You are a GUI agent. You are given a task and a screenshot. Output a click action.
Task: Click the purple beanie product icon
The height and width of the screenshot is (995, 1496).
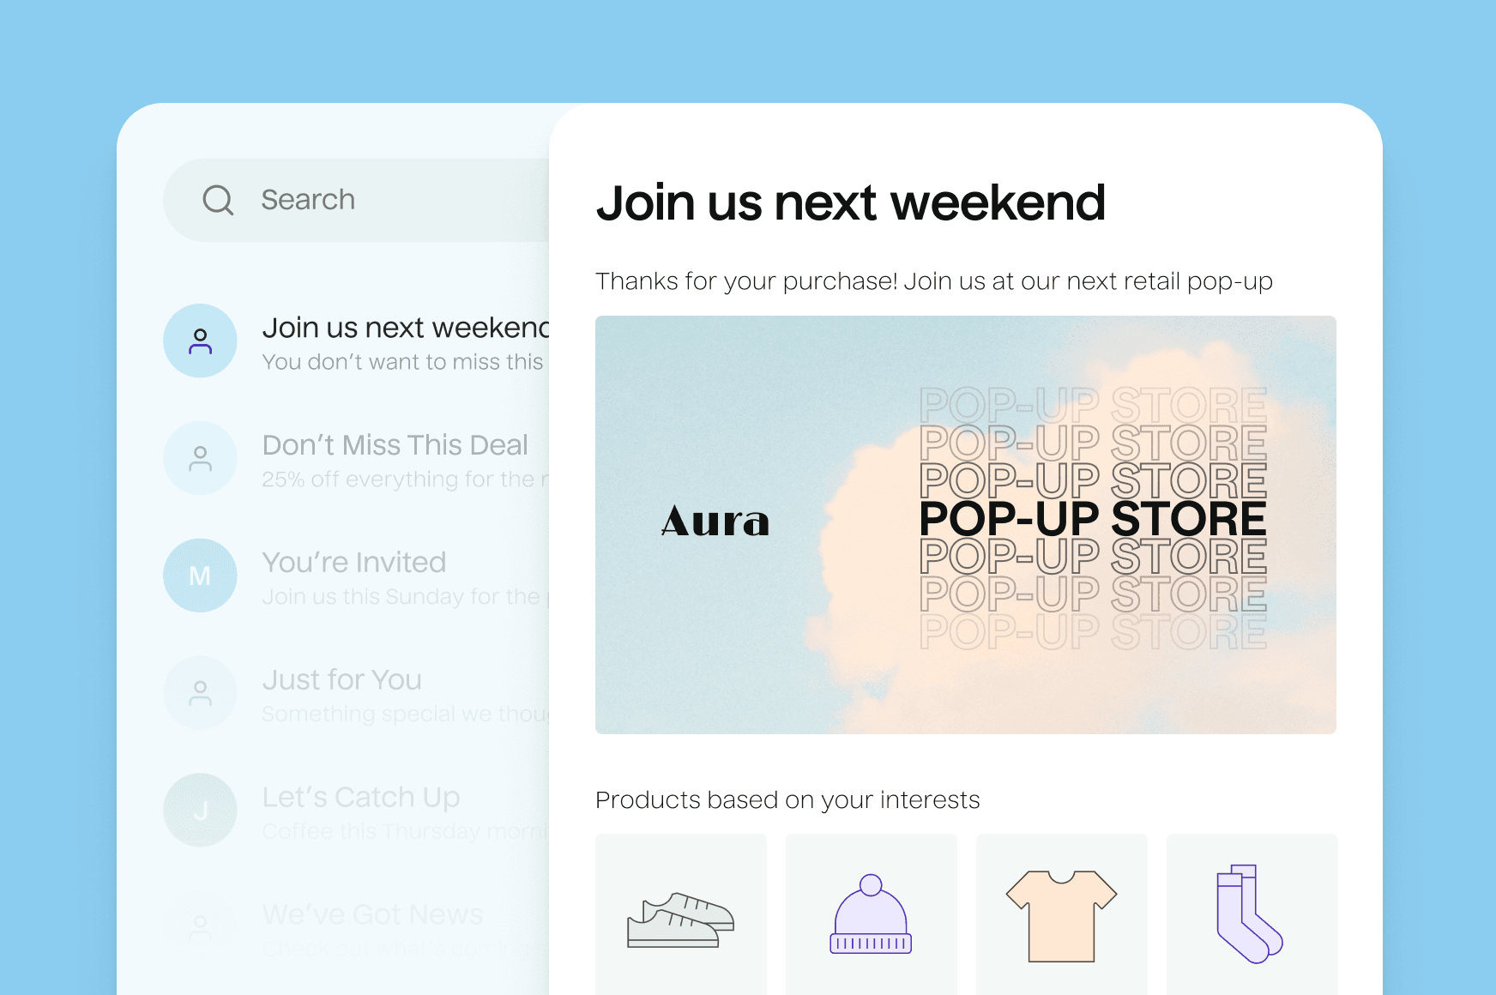tap(871, 914)
